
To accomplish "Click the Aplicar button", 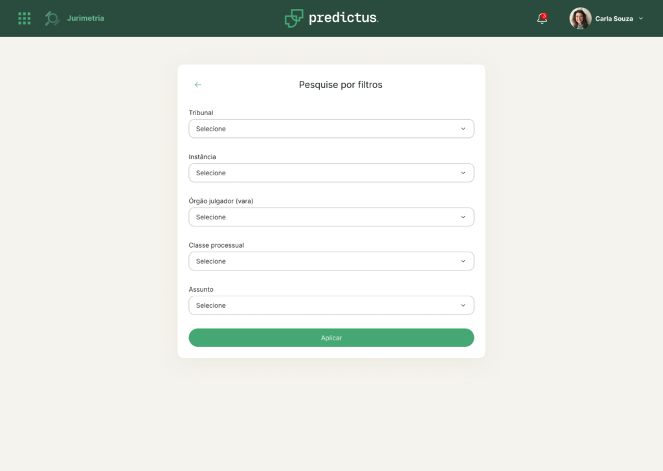I will [x=331, y=338].
